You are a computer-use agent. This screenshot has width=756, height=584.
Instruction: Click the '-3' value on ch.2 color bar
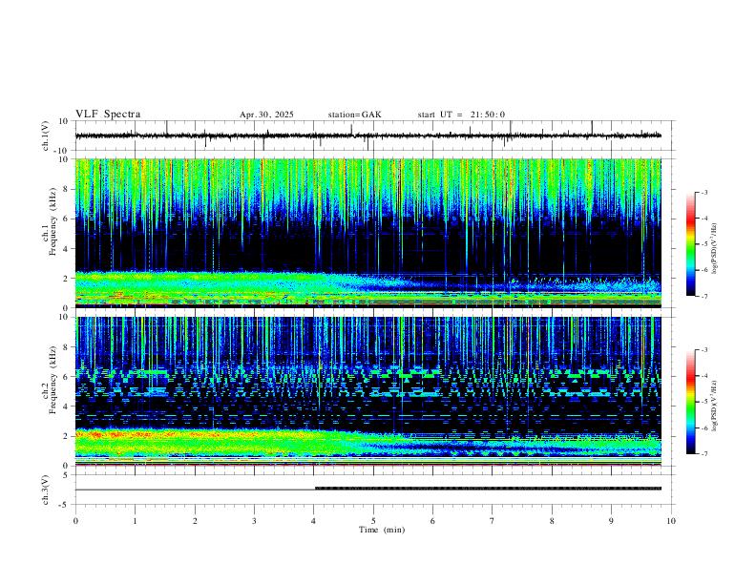click(x=704, y=350)
